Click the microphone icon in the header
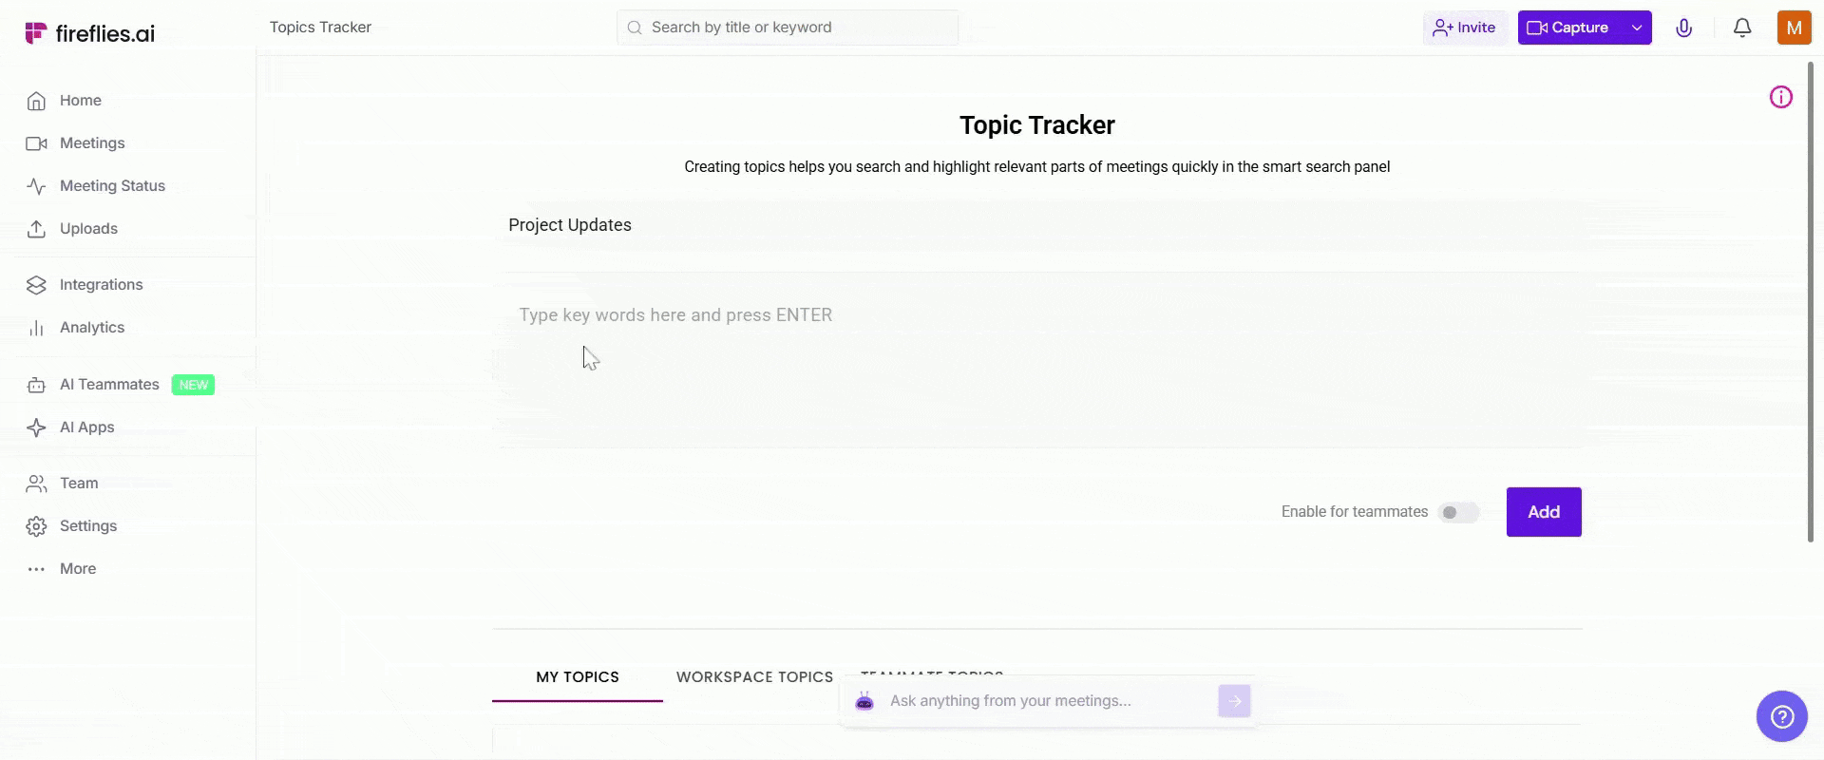This screenshot has height=760, width=1824. [x=1683, y=28]
